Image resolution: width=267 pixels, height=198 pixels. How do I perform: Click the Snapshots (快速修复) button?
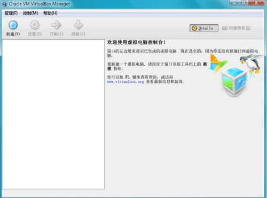[x=236, y=28]
